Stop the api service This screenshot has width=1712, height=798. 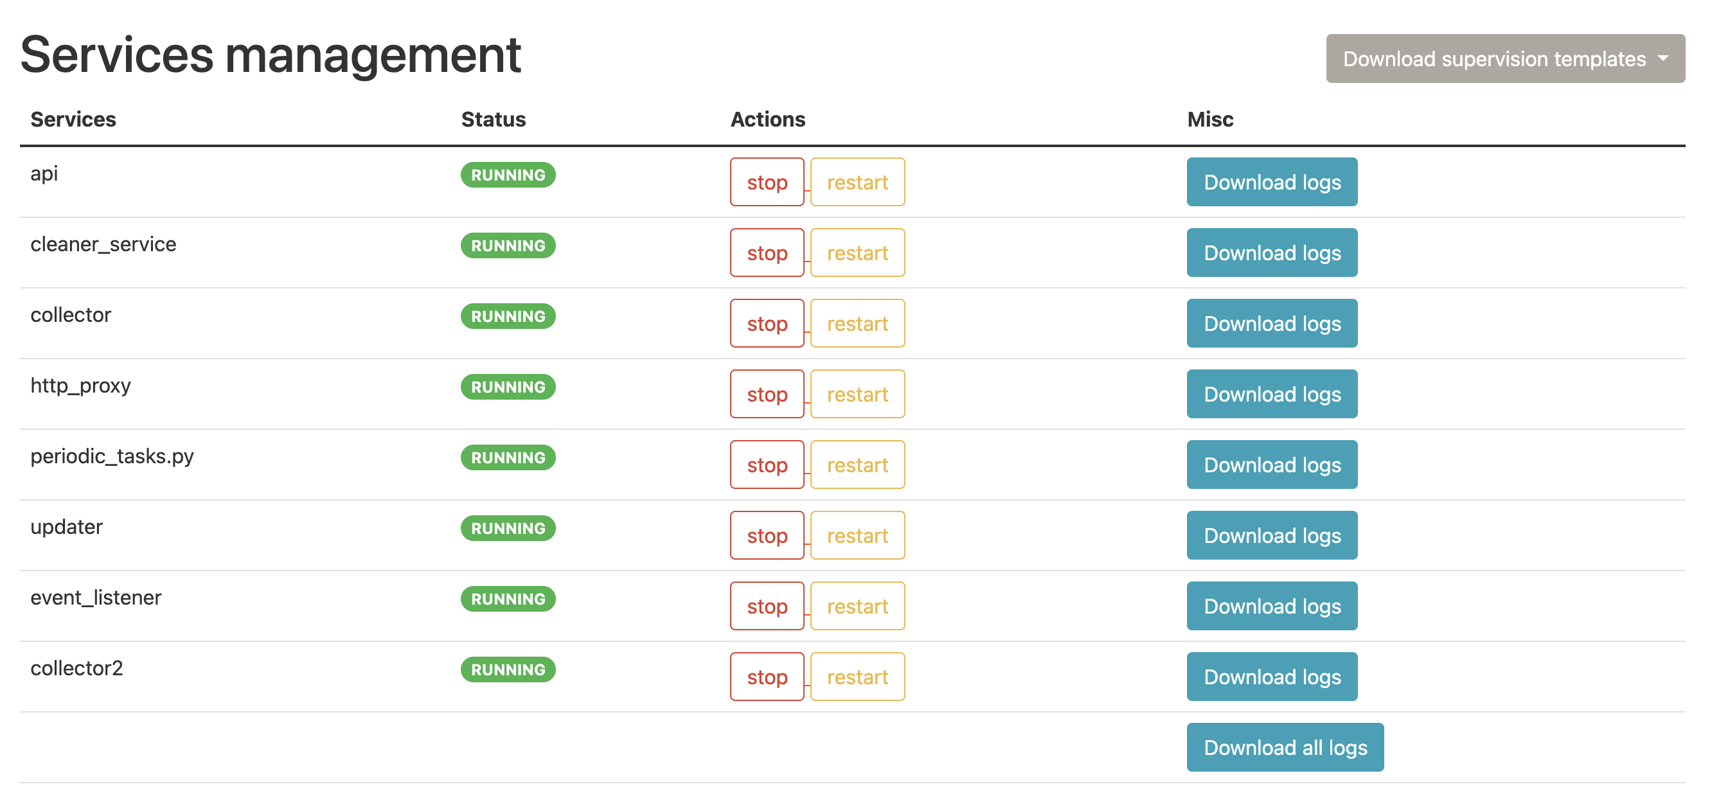click(766, 182)
